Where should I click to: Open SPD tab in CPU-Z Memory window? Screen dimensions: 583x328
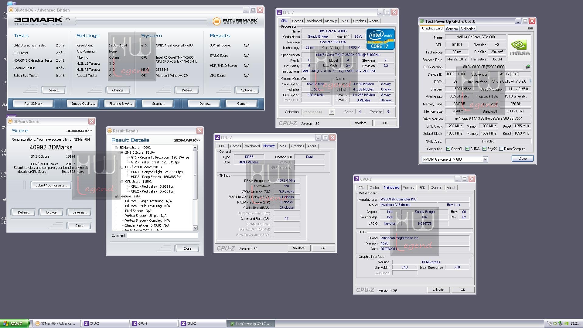(283, 146)
